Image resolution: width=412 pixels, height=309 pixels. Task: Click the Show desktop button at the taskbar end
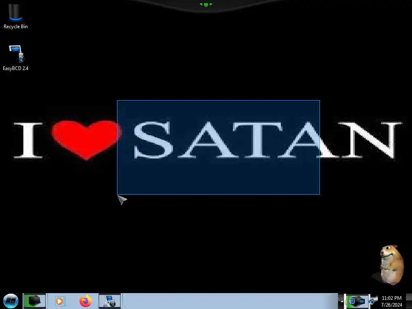coord(409,301)
